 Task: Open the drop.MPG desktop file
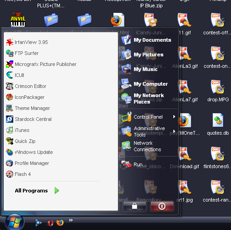[x=218, y=91]
